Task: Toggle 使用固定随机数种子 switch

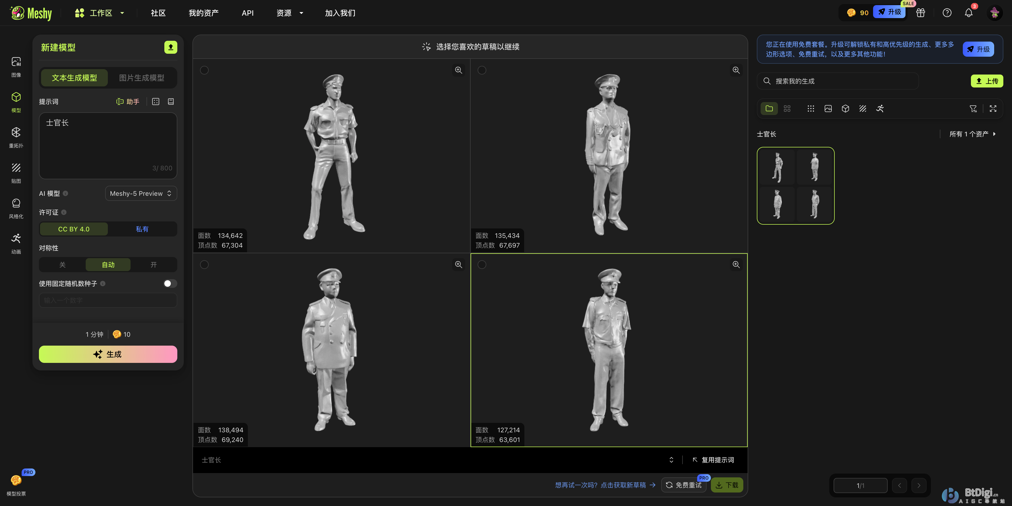Action: coord(170,284)
